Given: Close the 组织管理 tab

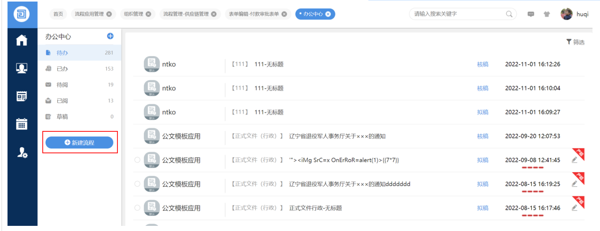Looking at the screenshot, I should pyautogui.click(x=148, y=14).
